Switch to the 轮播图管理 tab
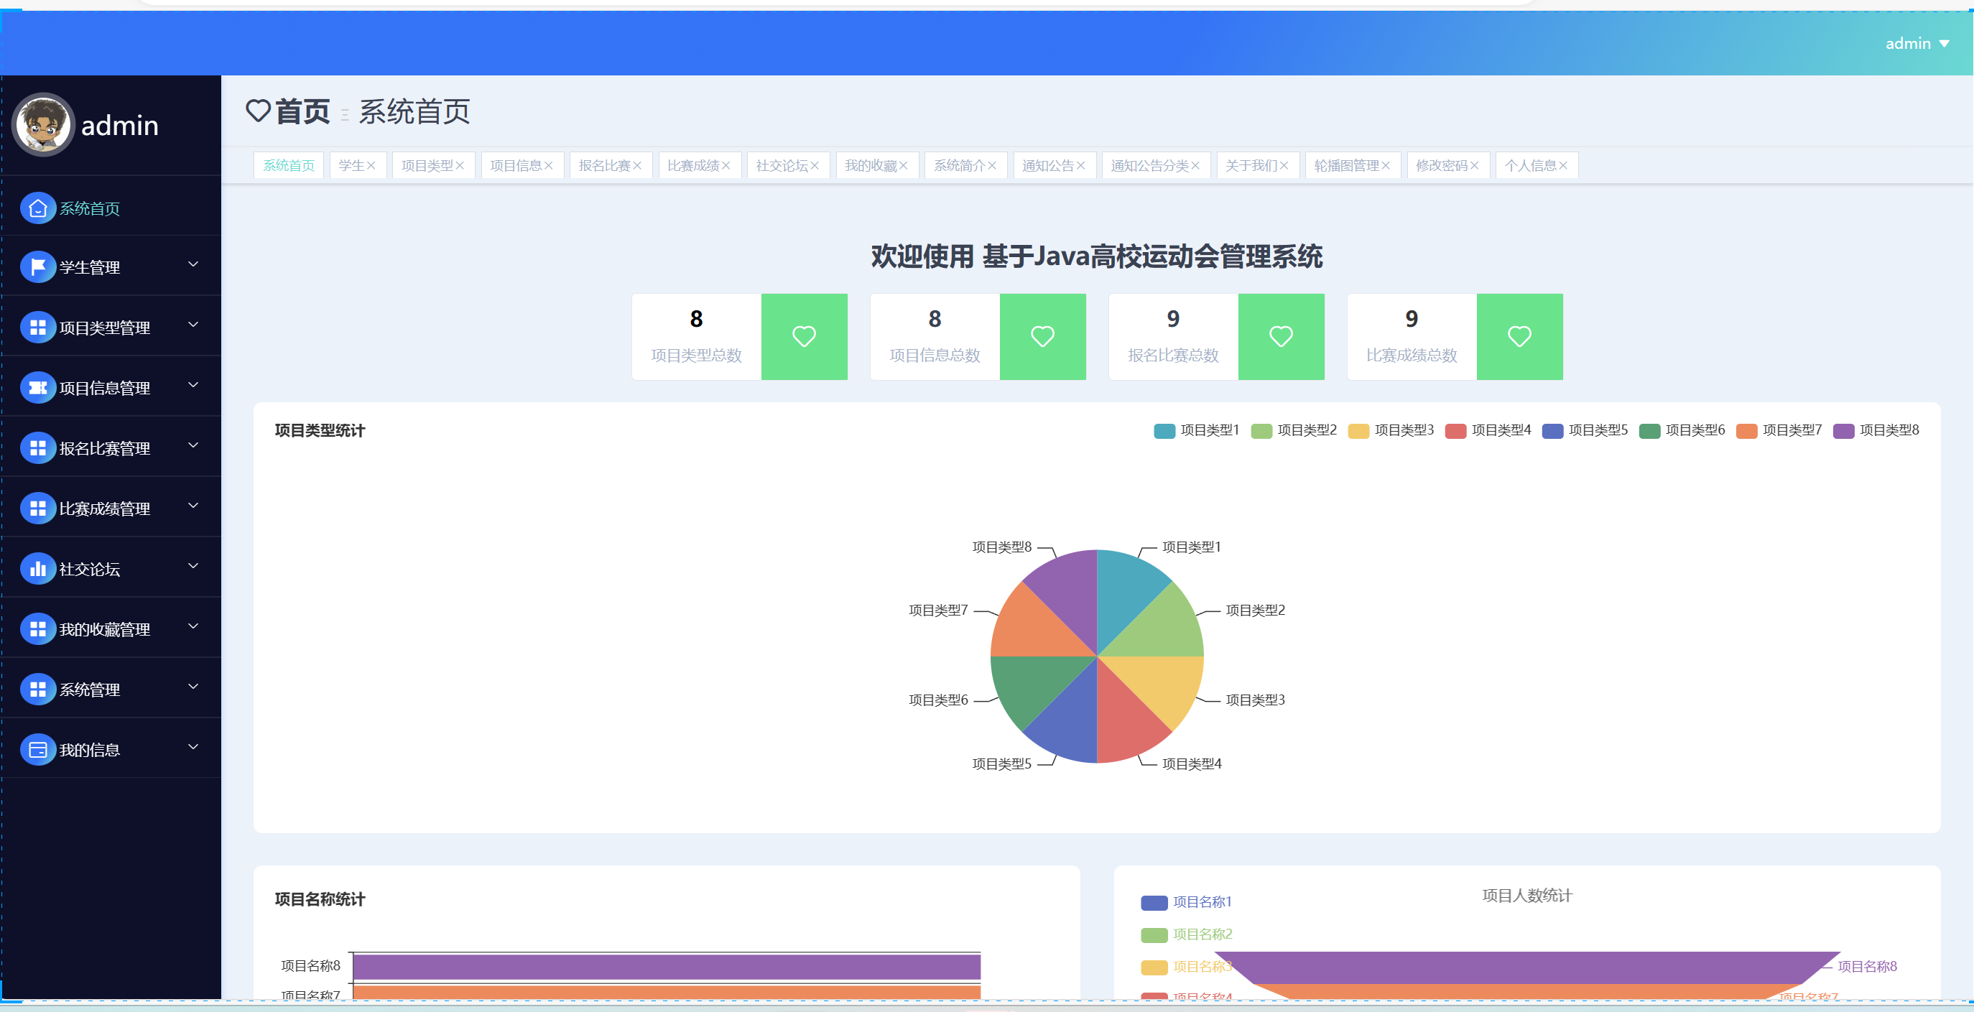 (1345, 165)
